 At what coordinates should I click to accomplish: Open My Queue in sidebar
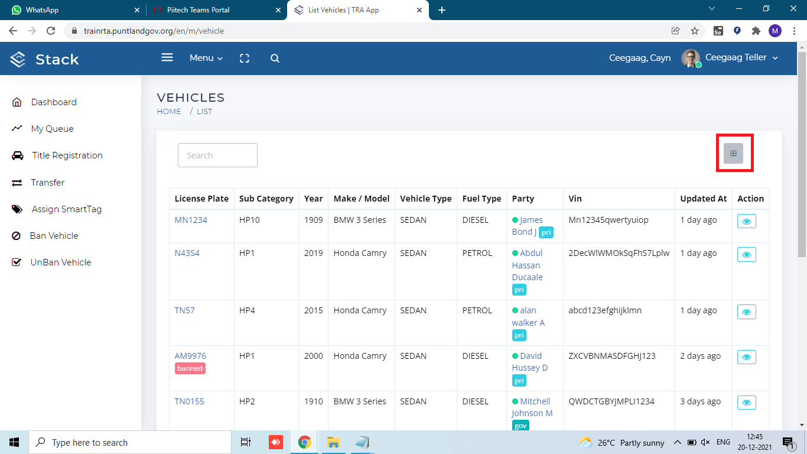point(52,128)
